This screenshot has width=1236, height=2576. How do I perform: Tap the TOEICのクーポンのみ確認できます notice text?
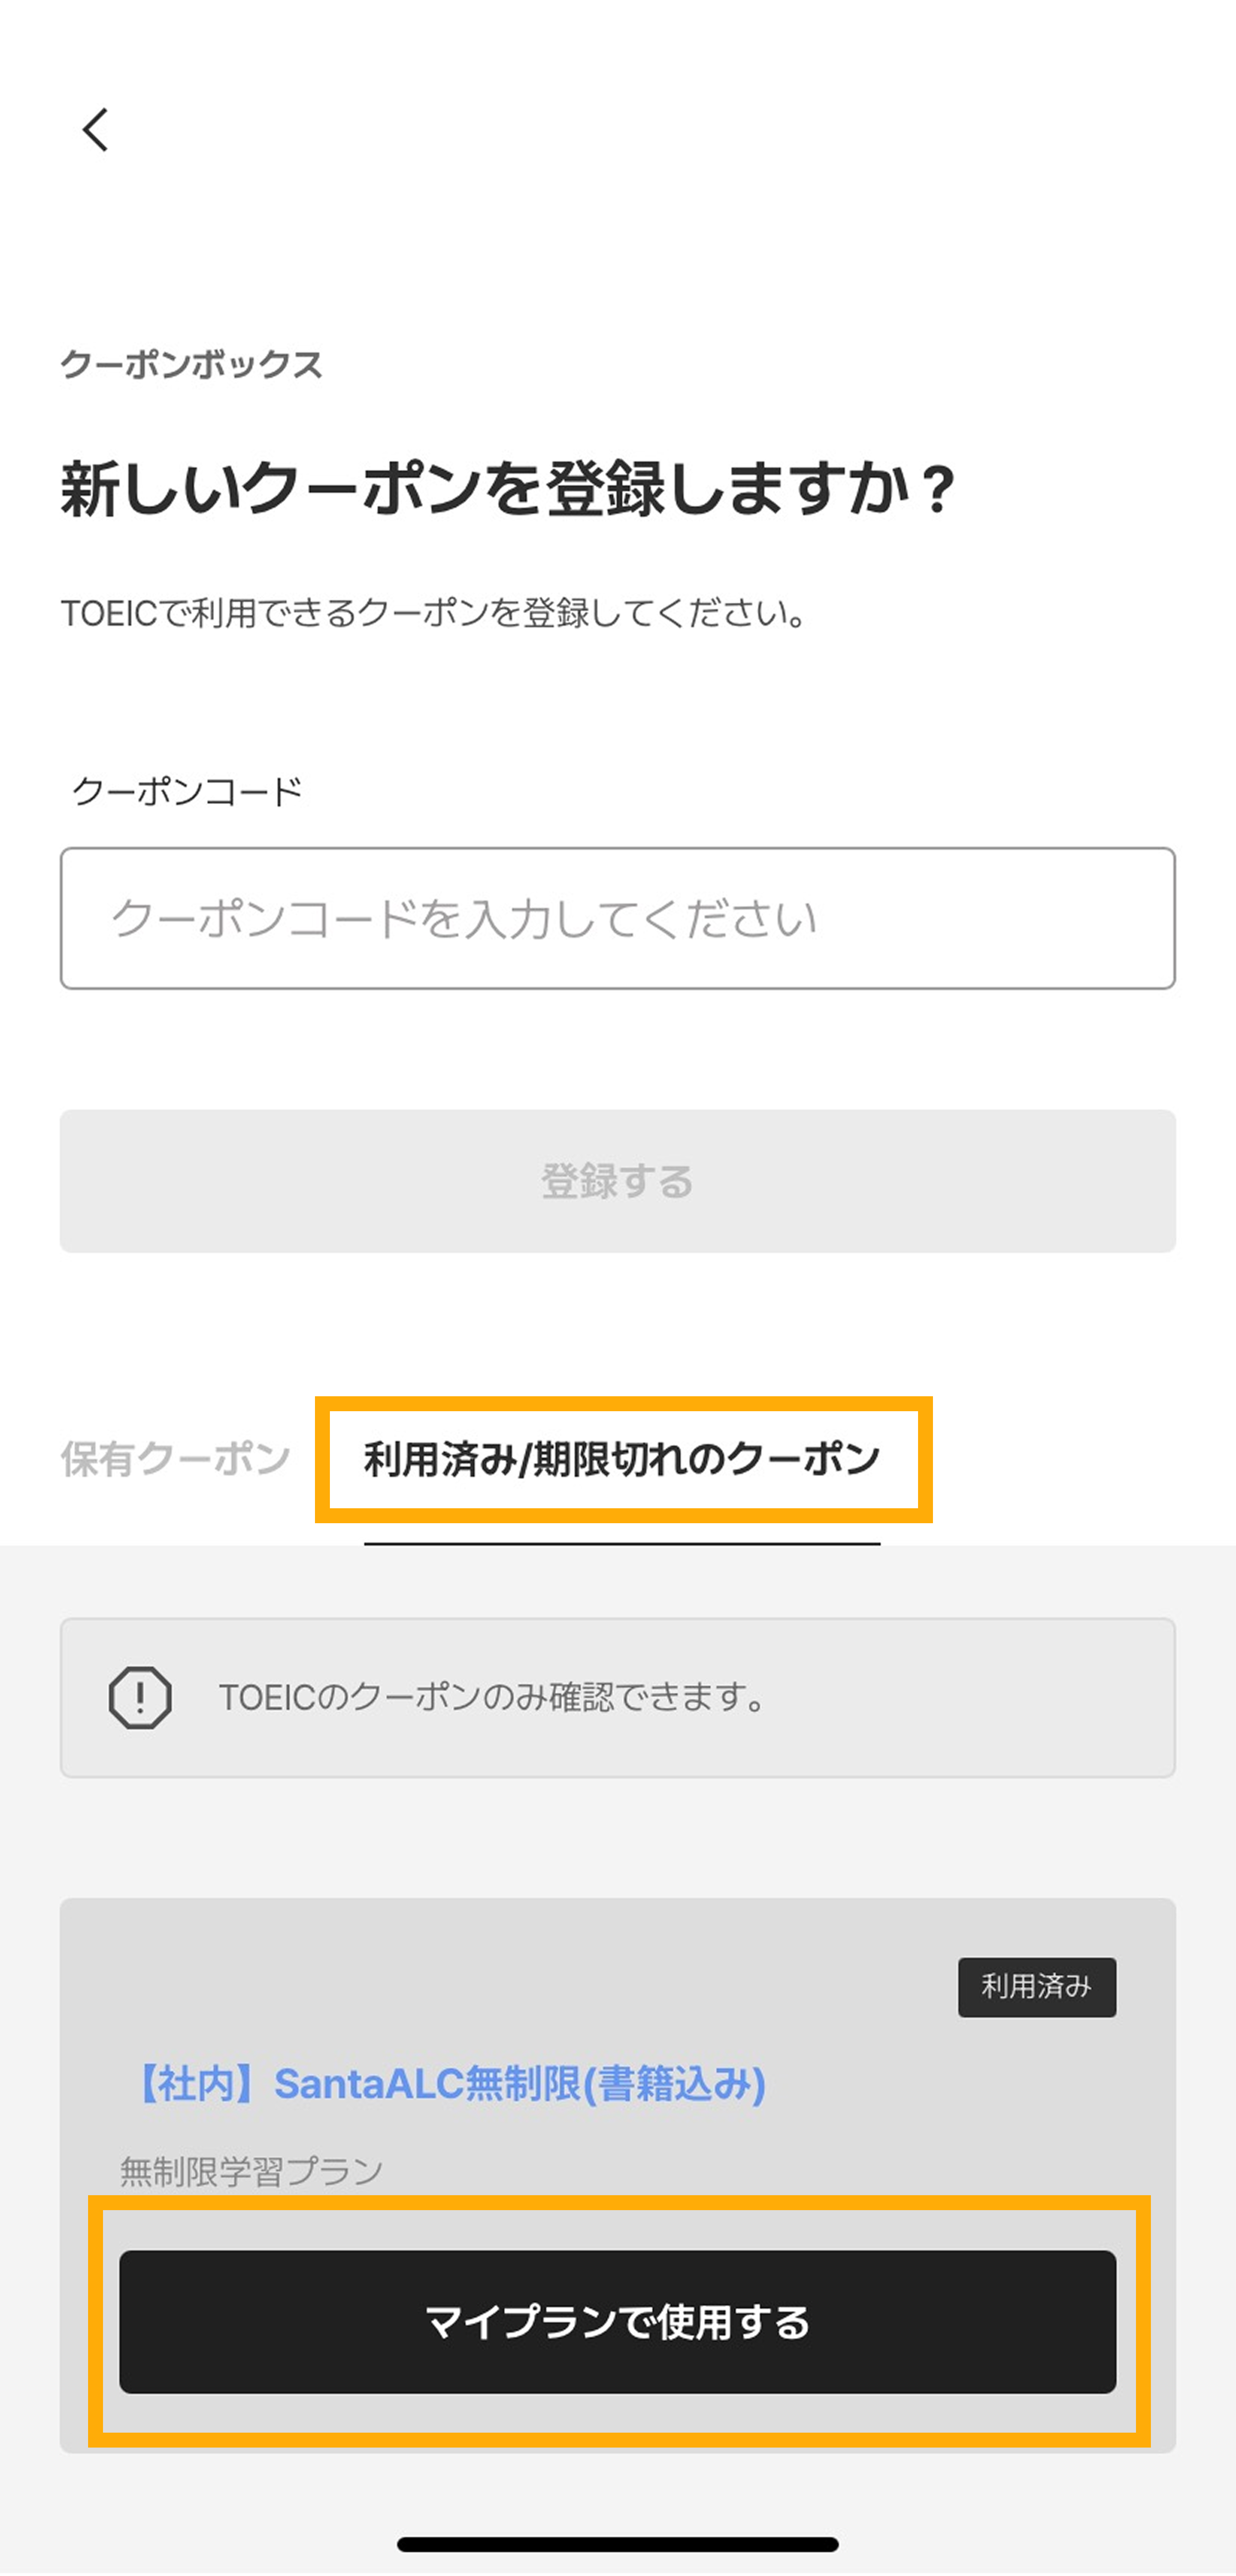tap(492, 1697)
